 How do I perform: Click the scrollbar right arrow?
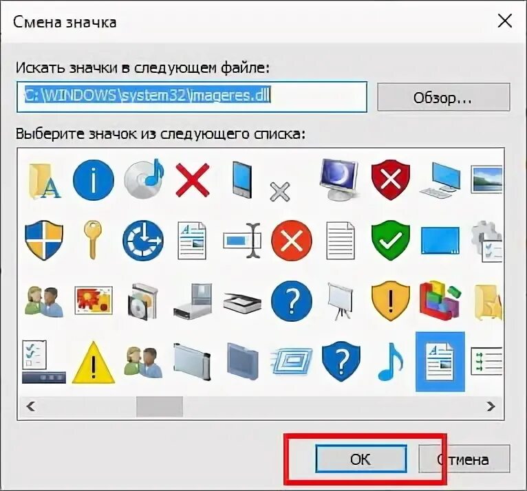(491, 406)
